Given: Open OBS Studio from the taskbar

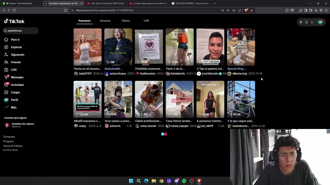Looking at the screenshot, I should 192,181.
